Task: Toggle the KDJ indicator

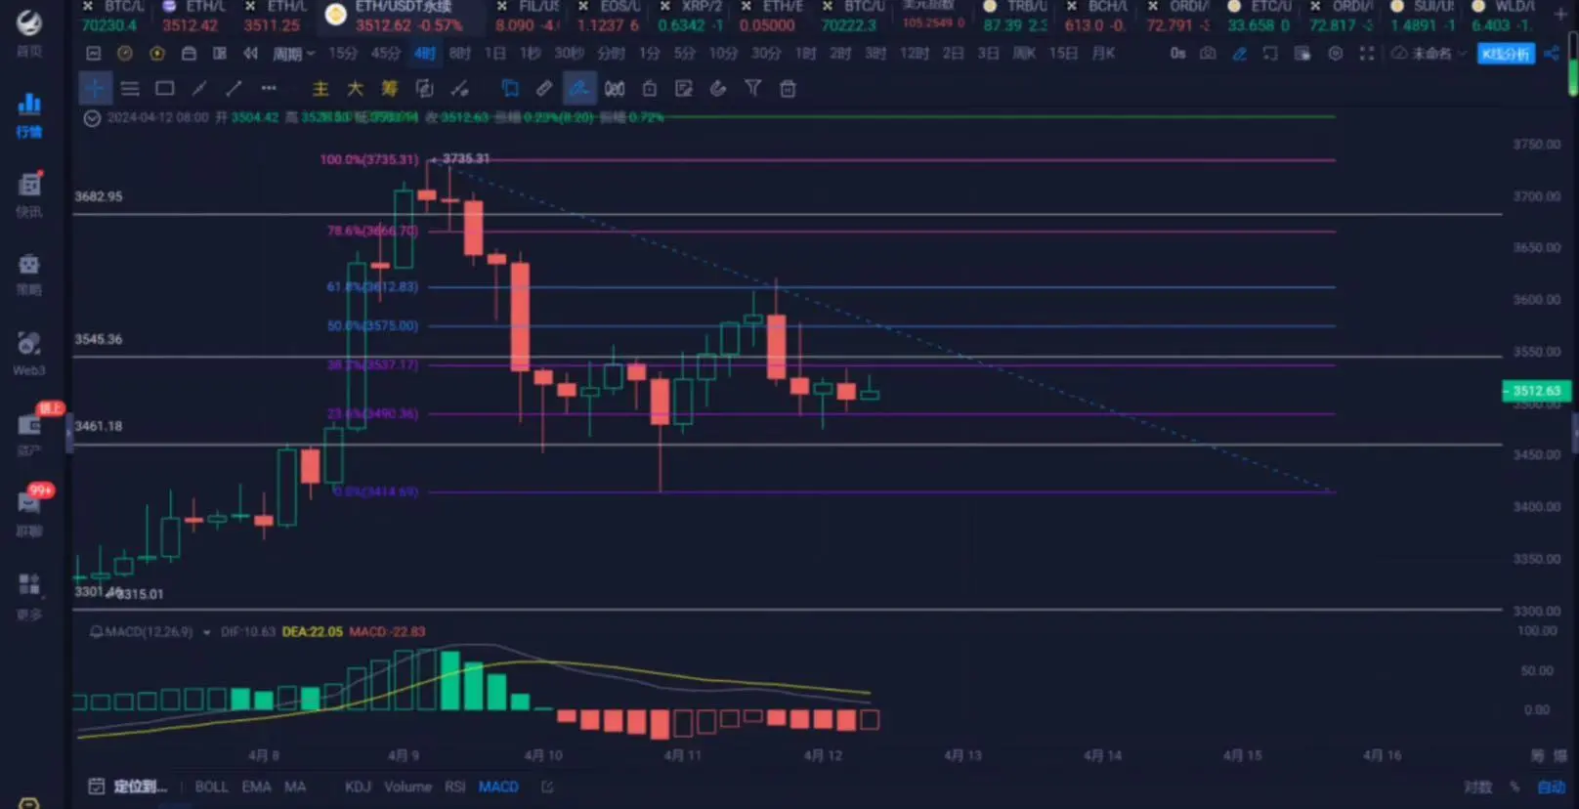Action: click(x=358, y=787)
